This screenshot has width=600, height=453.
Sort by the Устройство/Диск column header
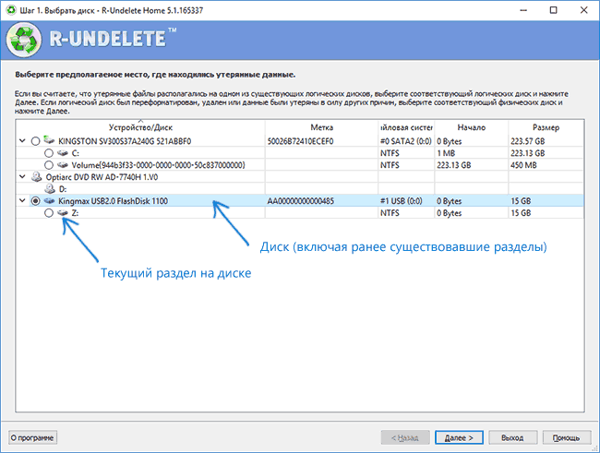coord(140,127)
